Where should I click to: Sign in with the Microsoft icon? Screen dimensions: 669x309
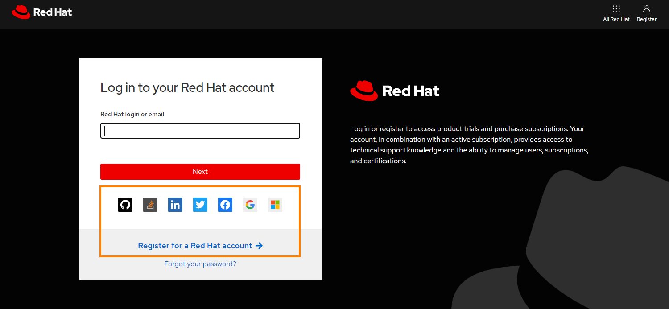(x=275, y=205)
